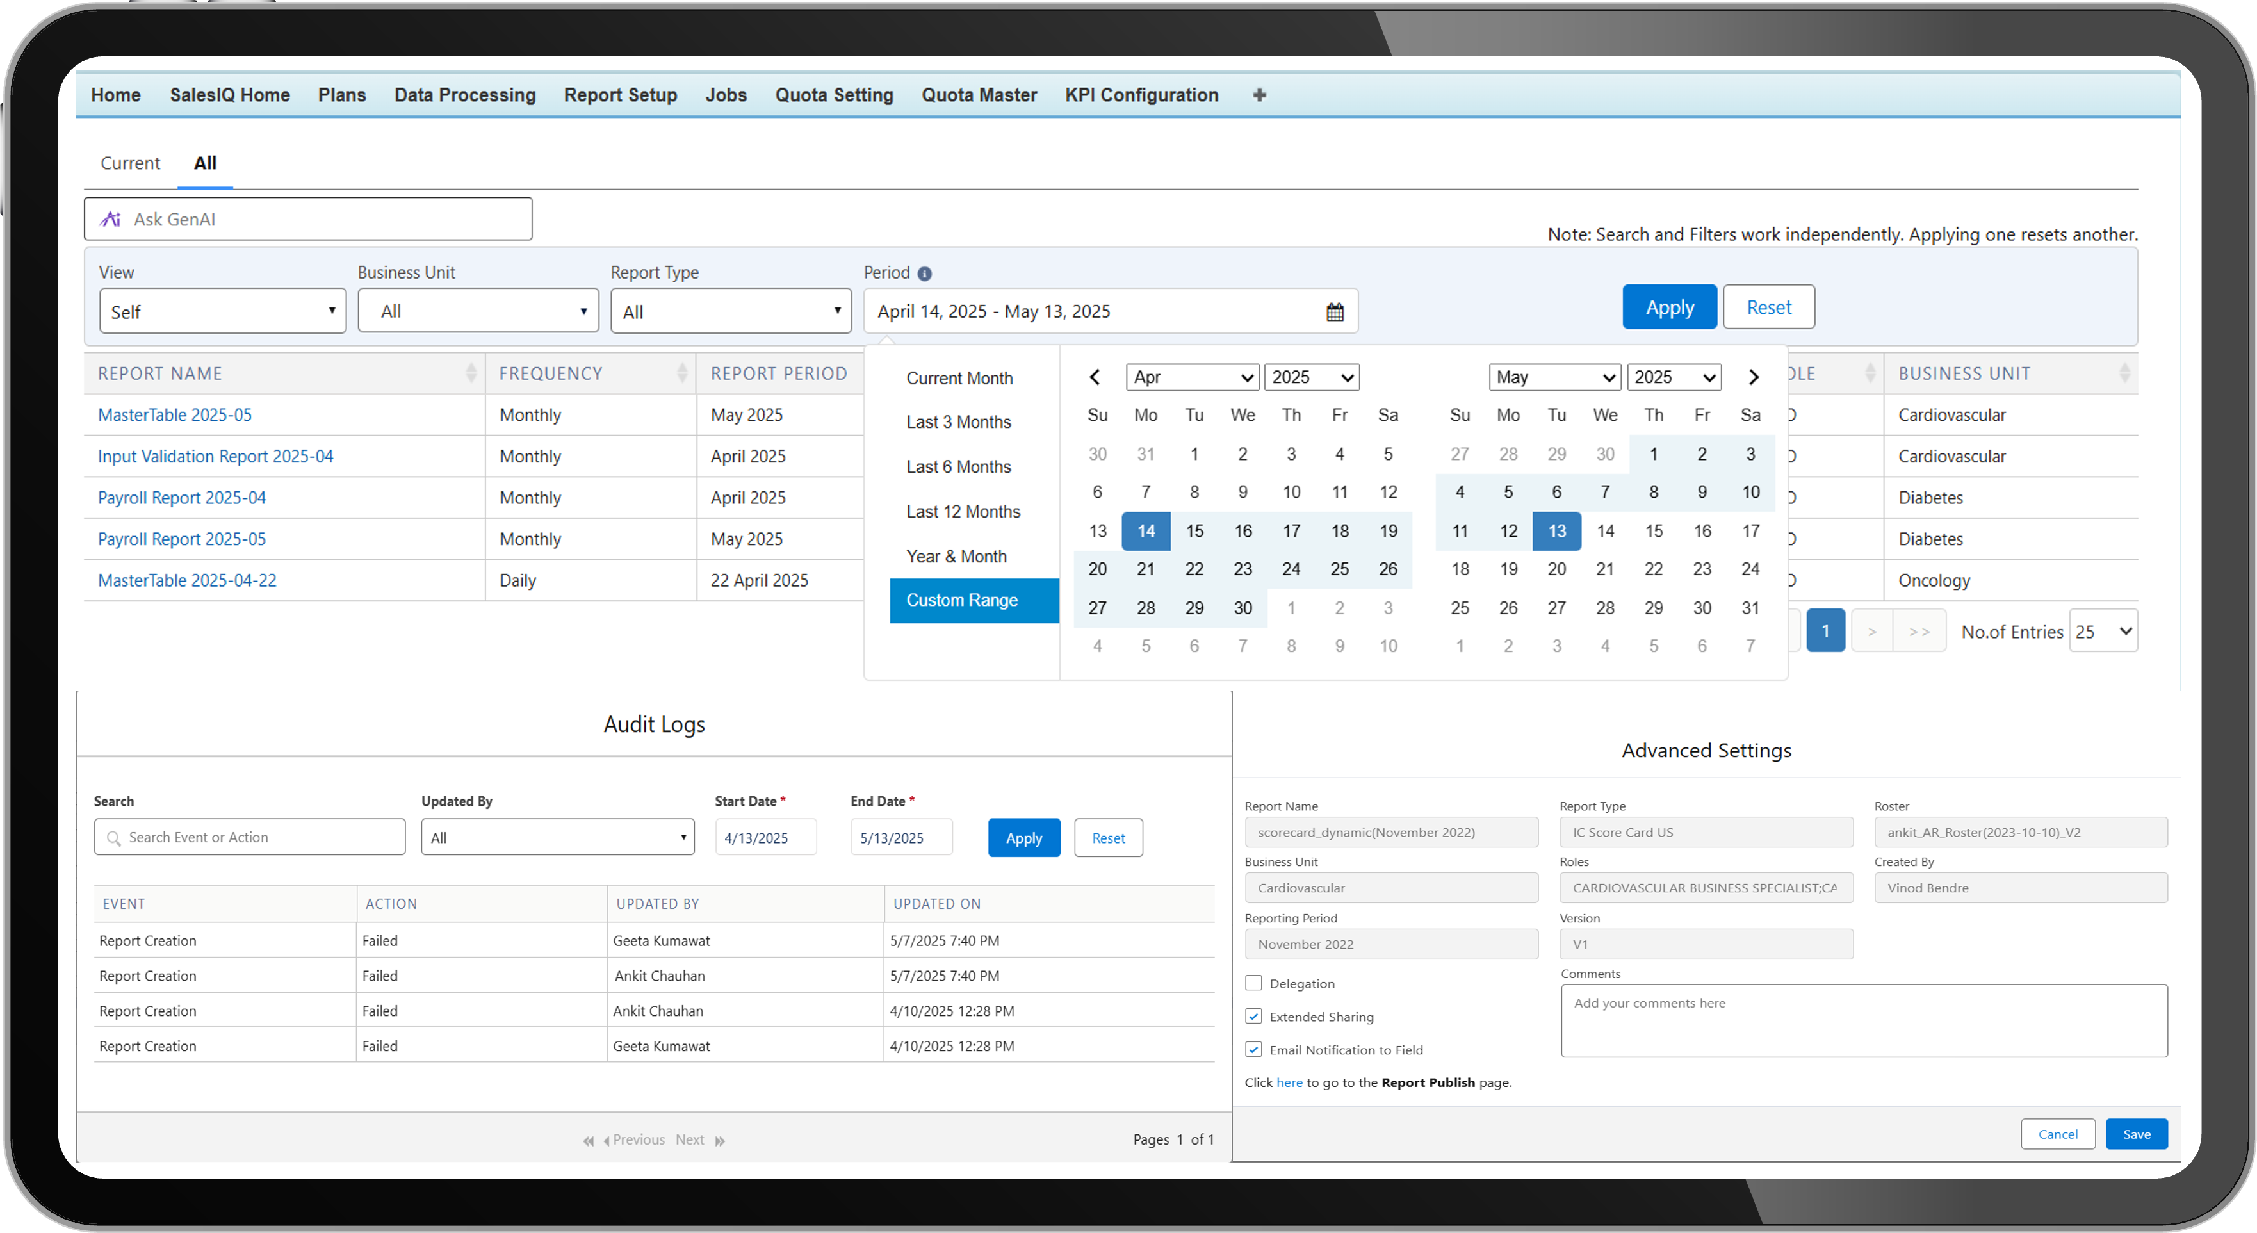Save the Advanced Settings
2257x1233 pixels.
pyautogui.click(x=2136, y=1133)
